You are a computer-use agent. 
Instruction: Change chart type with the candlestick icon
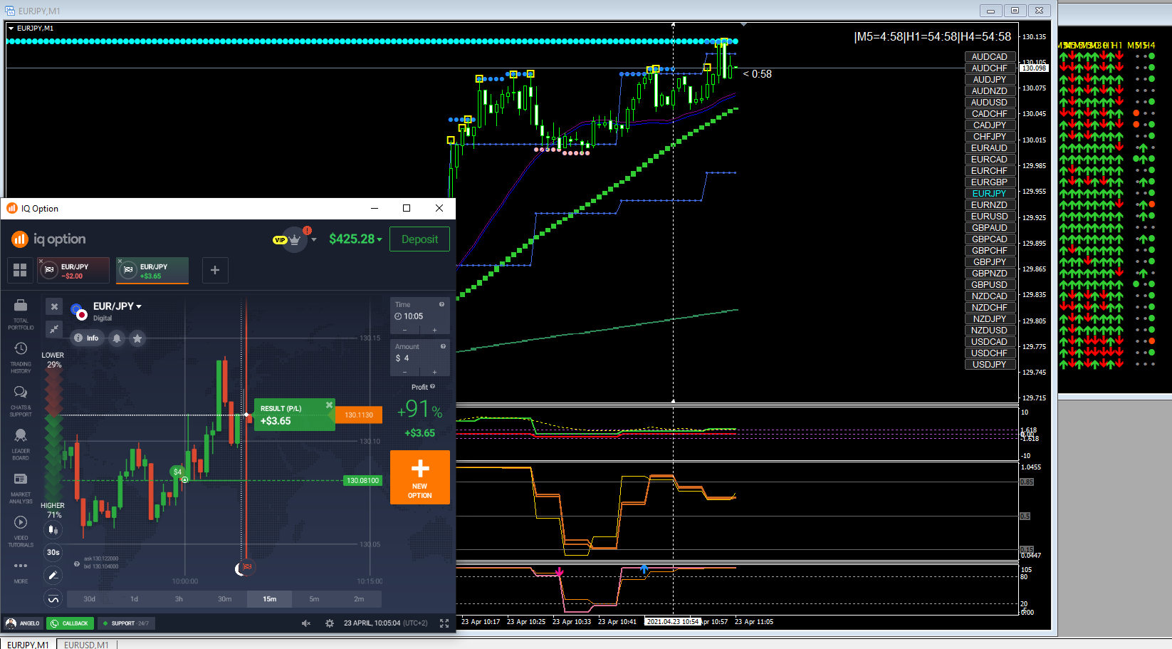point(53,529)
